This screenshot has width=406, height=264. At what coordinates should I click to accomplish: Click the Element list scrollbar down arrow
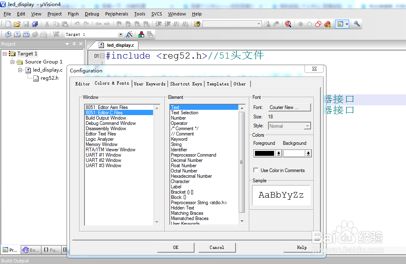point(242,221)
